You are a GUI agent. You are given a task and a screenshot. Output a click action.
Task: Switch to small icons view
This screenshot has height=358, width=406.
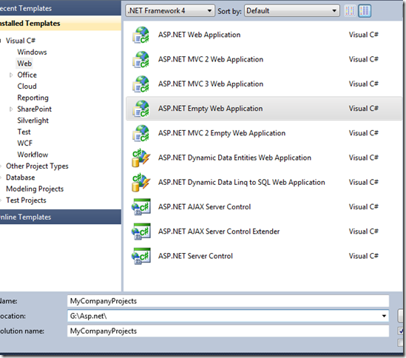pos(350,11)
